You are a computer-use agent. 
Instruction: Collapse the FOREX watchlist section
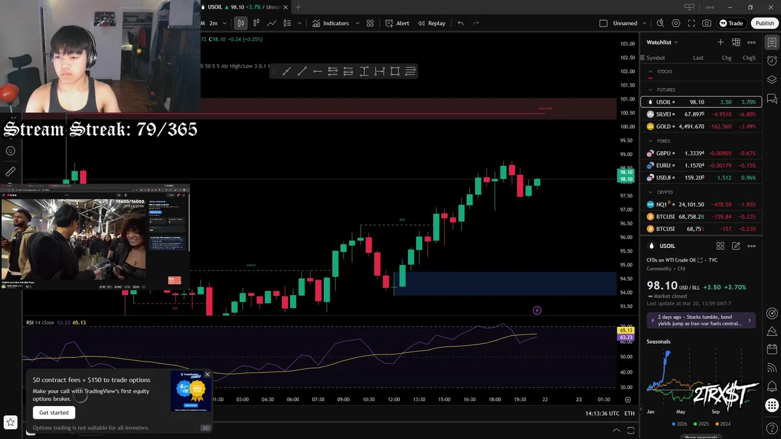pyautogui.click(x=650, y=141)
